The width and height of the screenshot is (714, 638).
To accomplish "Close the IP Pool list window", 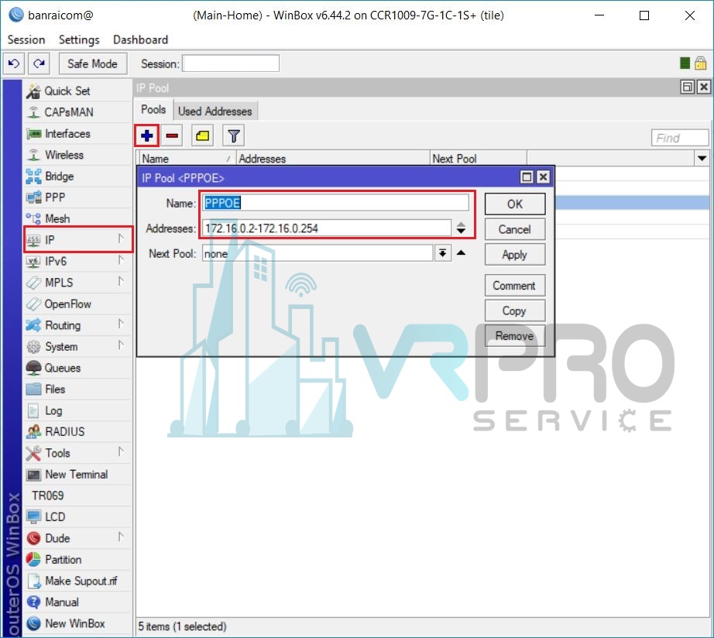I will click(x=704, y=87).
